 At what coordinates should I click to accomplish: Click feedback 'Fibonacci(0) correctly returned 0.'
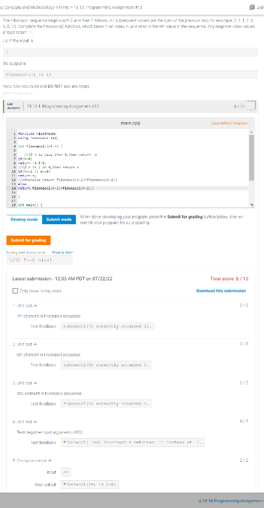point(106,365)
